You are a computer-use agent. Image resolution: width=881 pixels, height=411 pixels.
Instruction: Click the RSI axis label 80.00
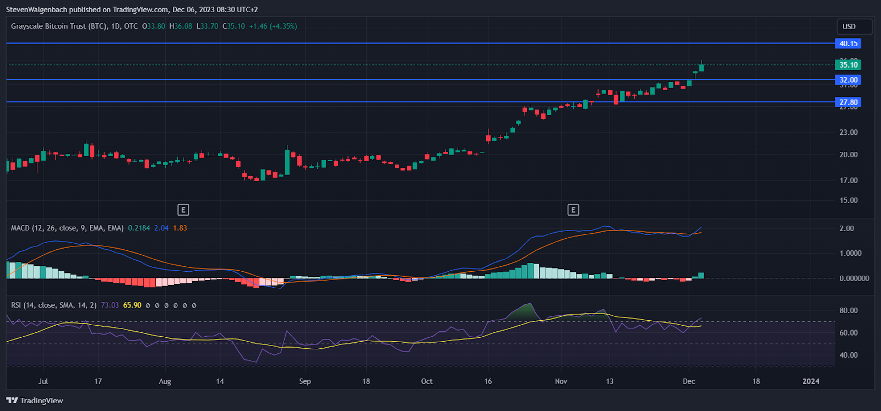pos(849,310)
